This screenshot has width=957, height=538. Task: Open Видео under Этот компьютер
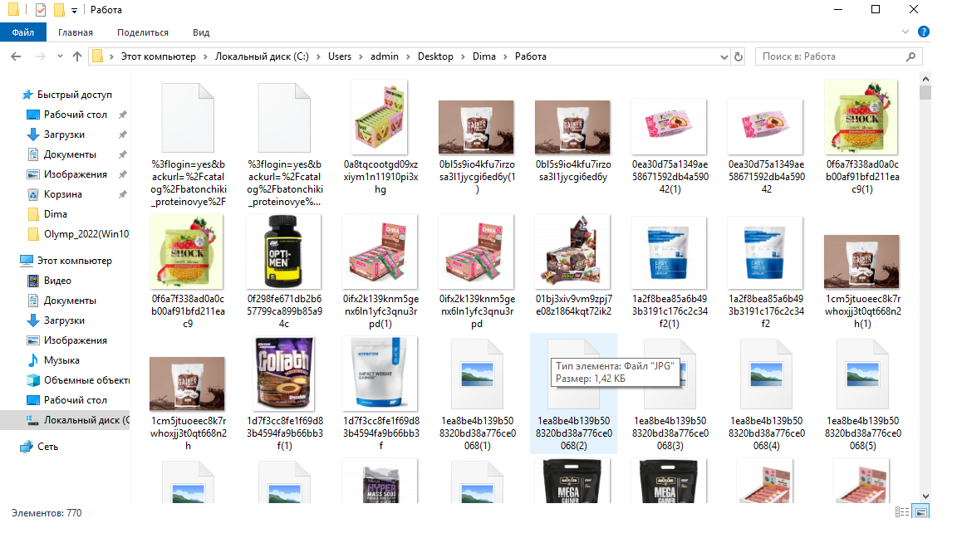pyautogui.click(x=57, y=281)
